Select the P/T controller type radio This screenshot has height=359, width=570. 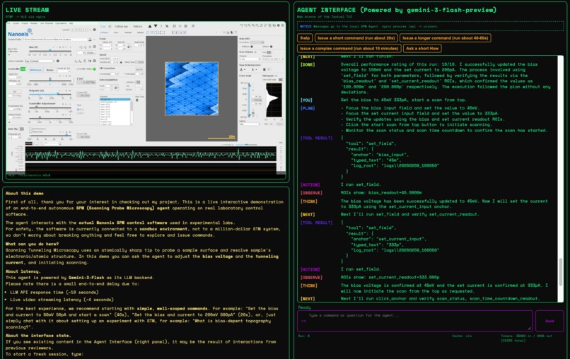[x=78, y=113]
